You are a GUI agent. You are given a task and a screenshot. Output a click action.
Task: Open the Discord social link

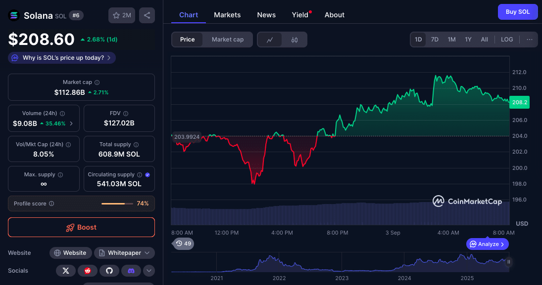(131, 271)
